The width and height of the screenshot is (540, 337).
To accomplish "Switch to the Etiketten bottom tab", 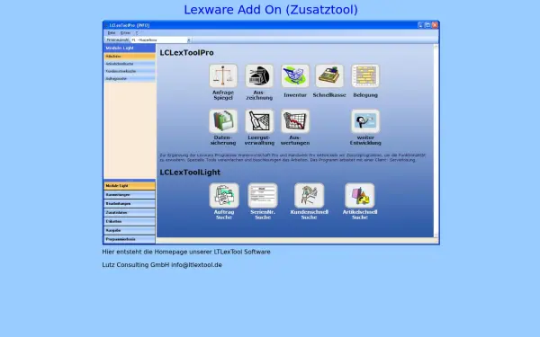I will (130, 221).
